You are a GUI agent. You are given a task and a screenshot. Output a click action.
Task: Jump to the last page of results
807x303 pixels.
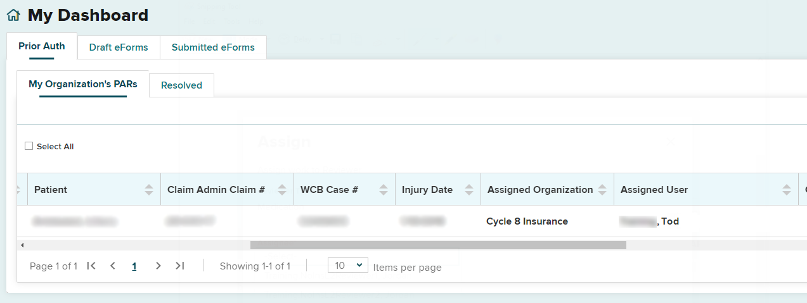pyautogui.click(x=180, y=266)
